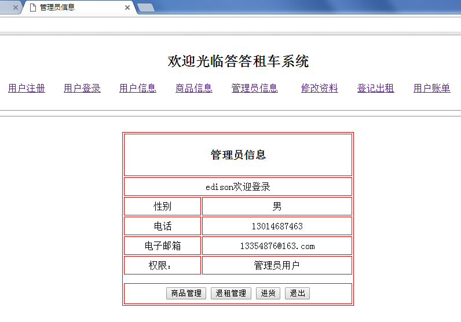This screenshot has height=322, width=461.
Task: Select the 管理员信息 browser tab
Action: (79, 8)
